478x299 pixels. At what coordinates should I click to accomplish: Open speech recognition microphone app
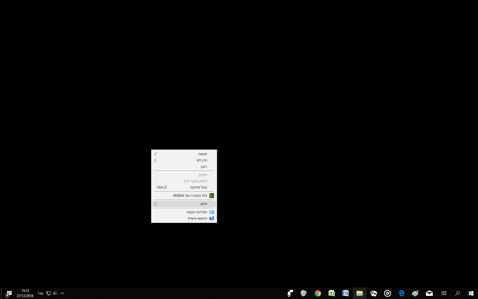[x=290, y=293]
